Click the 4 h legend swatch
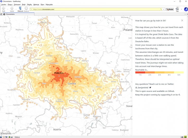 (x=169, y=72)
